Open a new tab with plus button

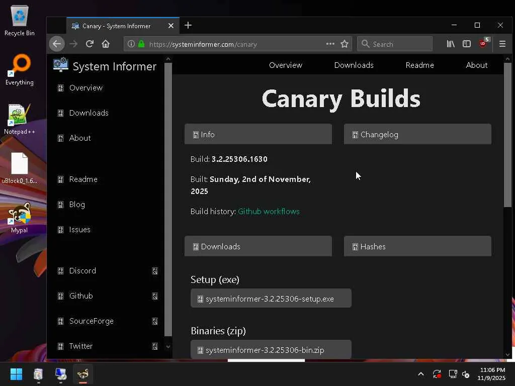[x=188, y=25]
